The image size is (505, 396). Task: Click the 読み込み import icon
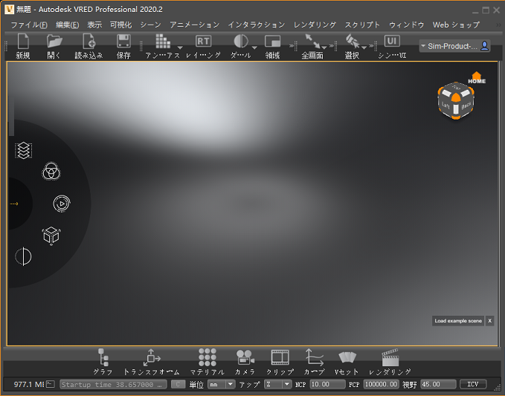coord(89,42)
